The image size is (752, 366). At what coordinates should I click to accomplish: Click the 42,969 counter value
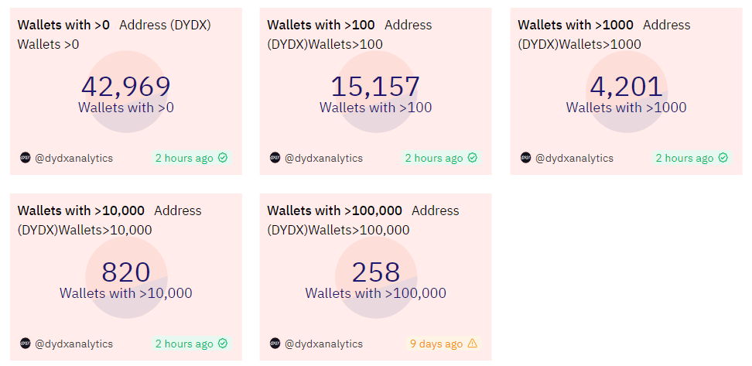pyautogui.click(x=126, y=87)
